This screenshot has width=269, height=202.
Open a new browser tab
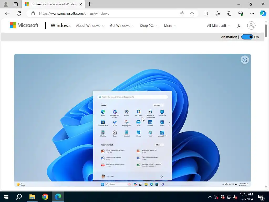[x=89, y=4]
